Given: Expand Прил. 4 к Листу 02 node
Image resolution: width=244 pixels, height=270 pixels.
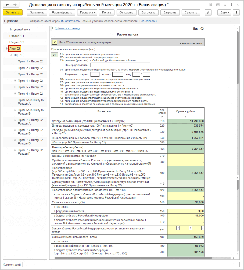Looking at the screenshot, I should pos(15,81).
